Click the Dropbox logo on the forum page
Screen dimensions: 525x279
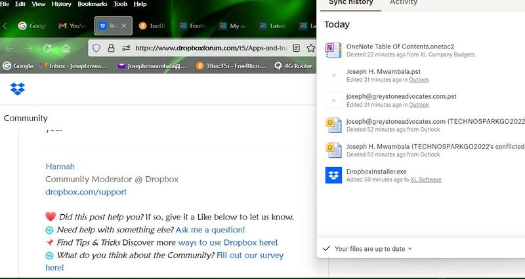(x=18, y=89)
